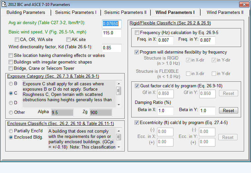251x173 pixels.
Task: Uncheck Gust factor calc'd by program
Action: [x=137, y=86]
